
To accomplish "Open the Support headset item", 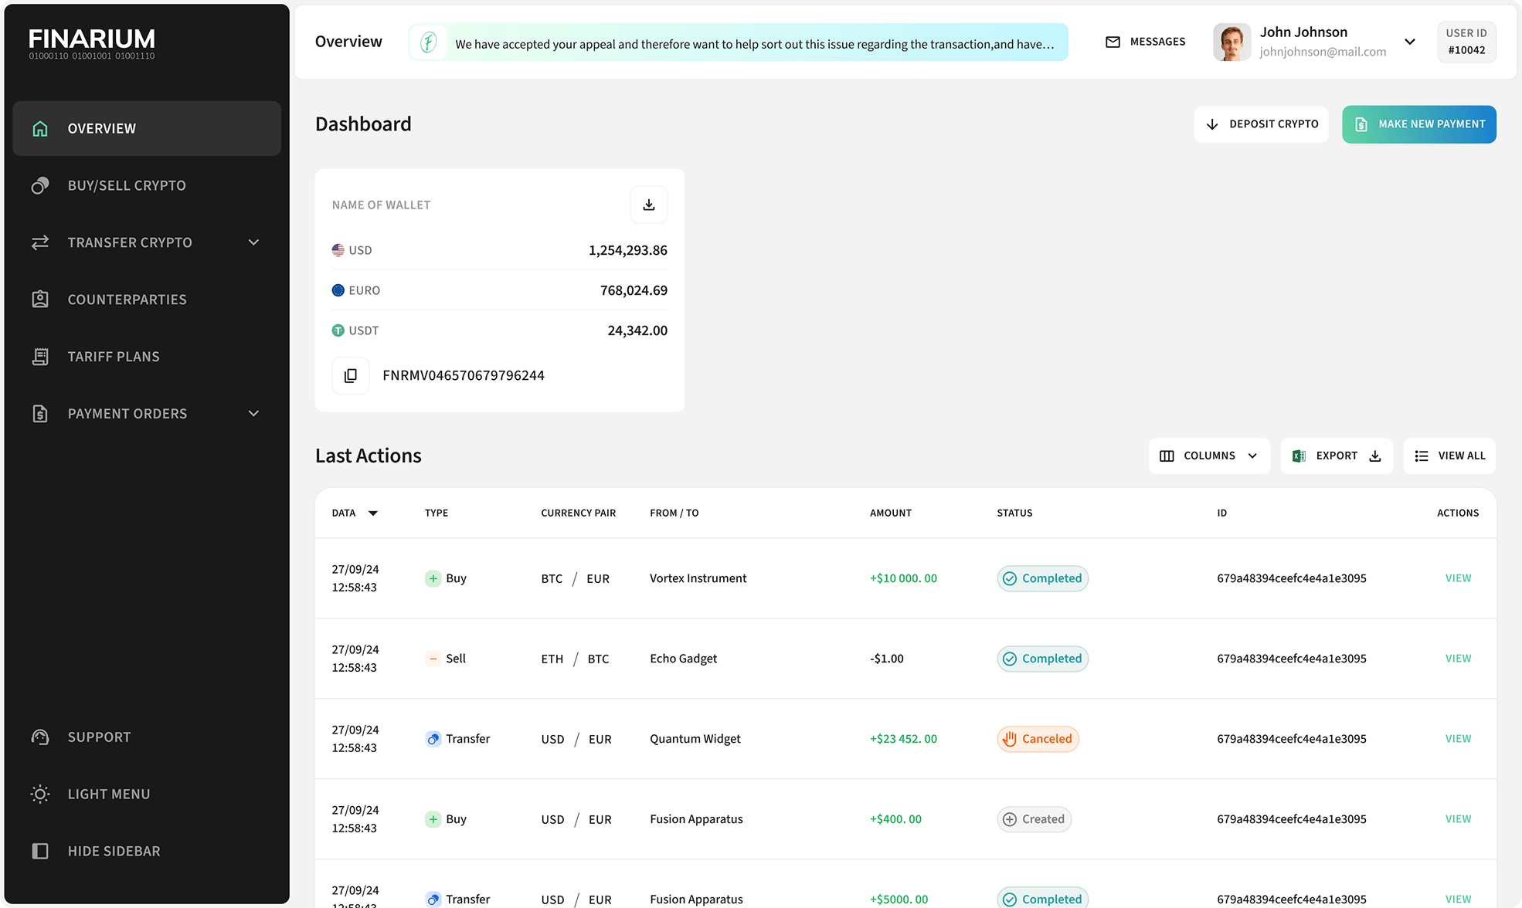I will (40, 737).
